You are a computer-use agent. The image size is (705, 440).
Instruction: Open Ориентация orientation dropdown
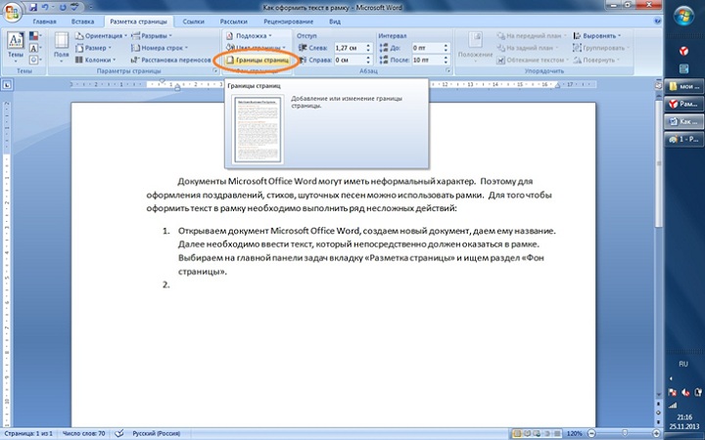coord(100,36)
